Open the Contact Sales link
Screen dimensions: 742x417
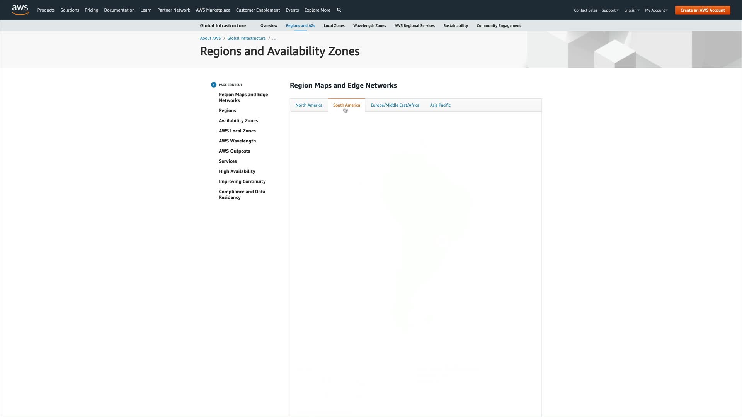click(x=585, y=10)
